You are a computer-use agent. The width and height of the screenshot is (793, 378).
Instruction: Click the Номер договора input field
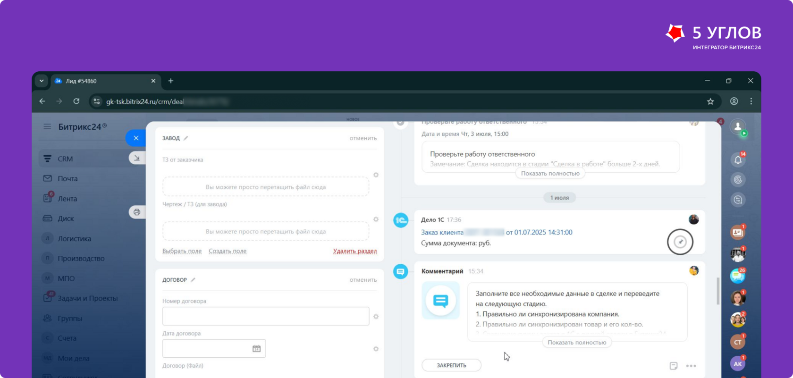(x=266, y=316)
